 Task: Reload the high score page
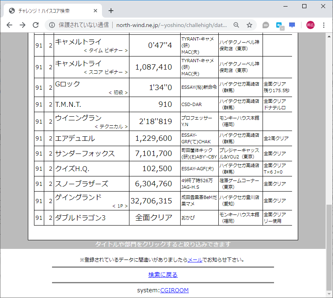[x=36, y=25]
